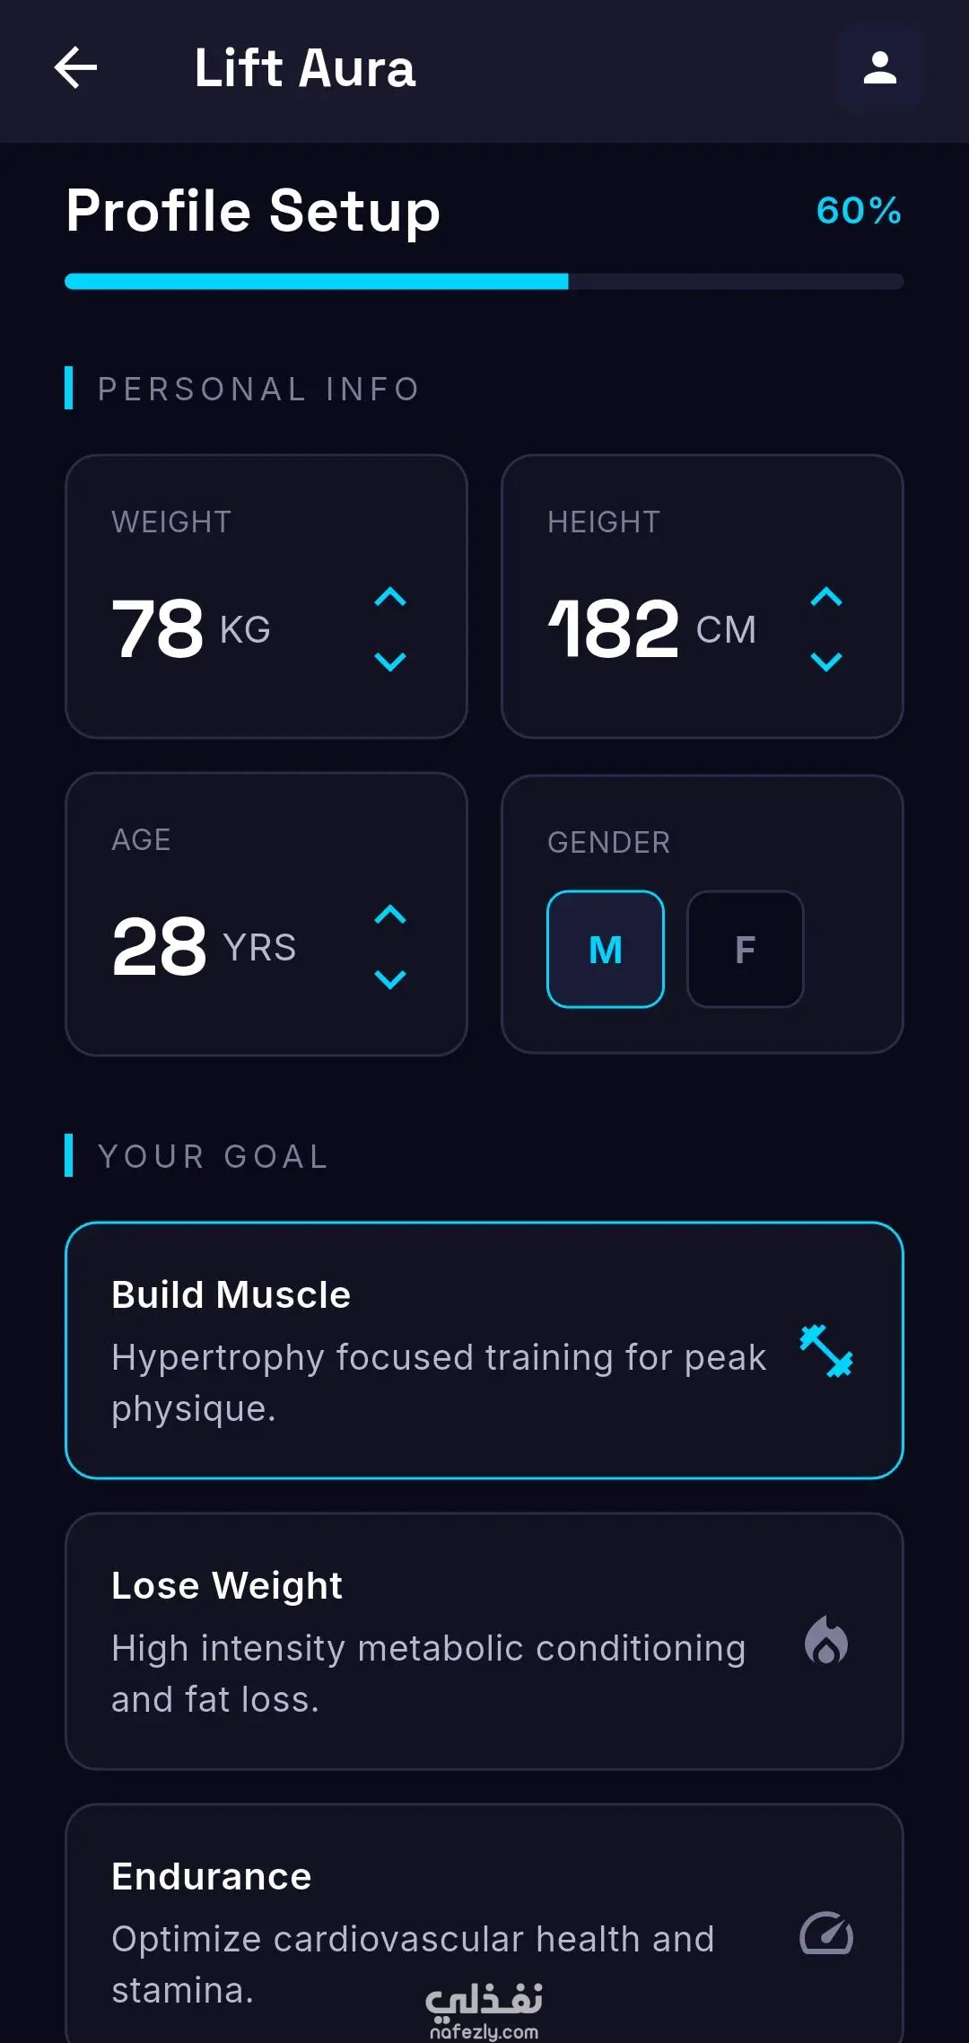Increase height with the up chevron
This screenshot has width=969, height=2043.
pos(826,597)
